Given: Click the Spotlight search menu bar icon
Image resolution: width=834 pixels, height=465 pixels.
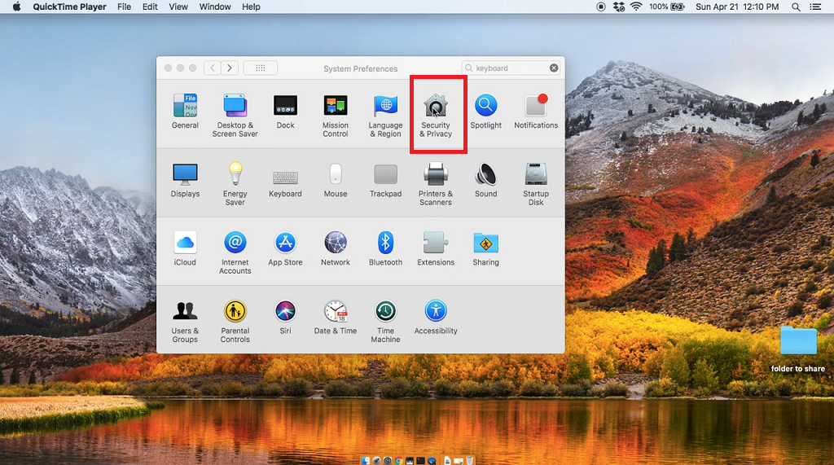Looking at the screenshot, I should click(x=796, y=7).
